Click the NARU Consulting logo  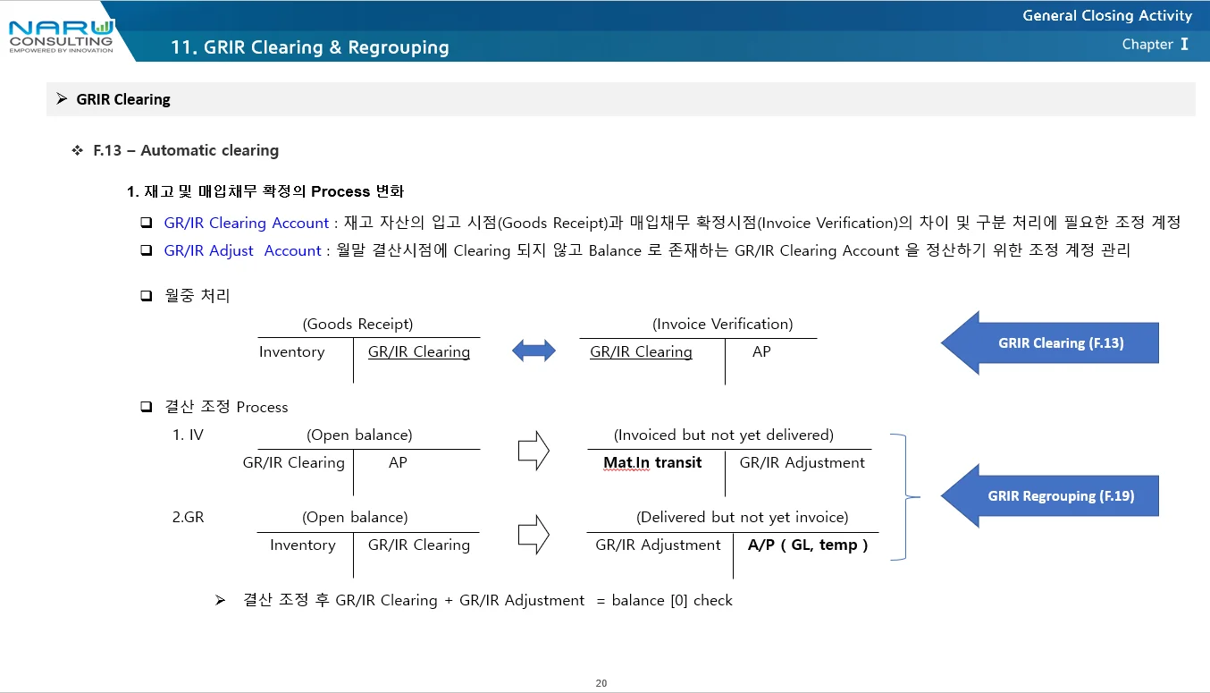click(61, 36)
